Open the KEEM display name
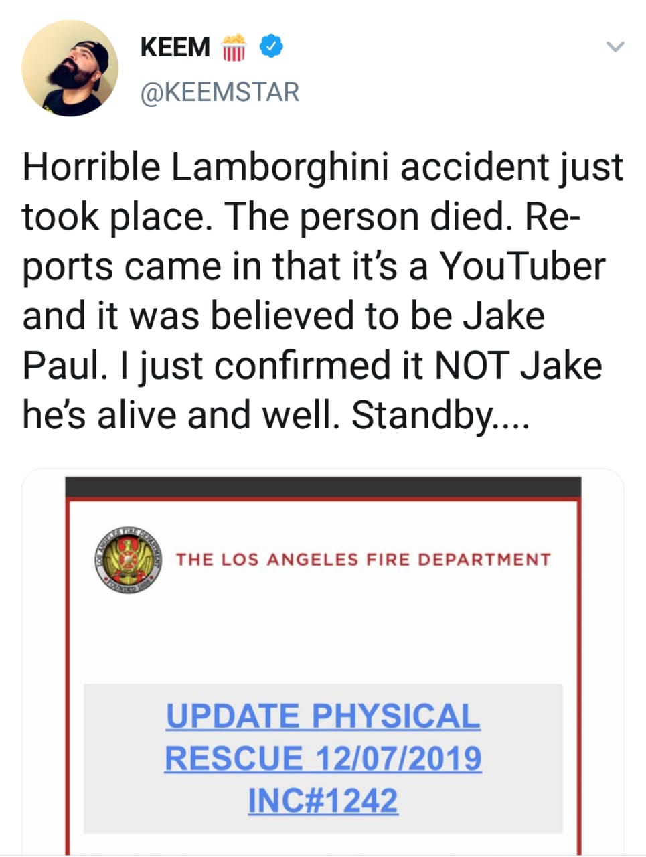This screenshot has width=646, height=857. [x=175, y=47]
